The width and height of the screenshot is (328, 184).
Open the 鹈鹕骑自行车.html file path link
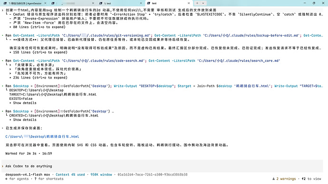pos(42,136)
